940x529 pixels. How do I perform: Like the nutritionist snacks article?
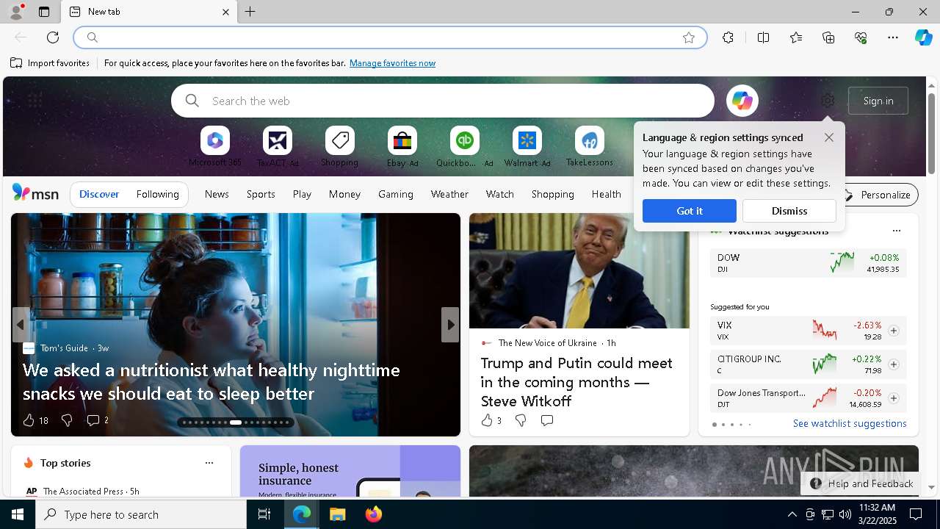(29, 420)
